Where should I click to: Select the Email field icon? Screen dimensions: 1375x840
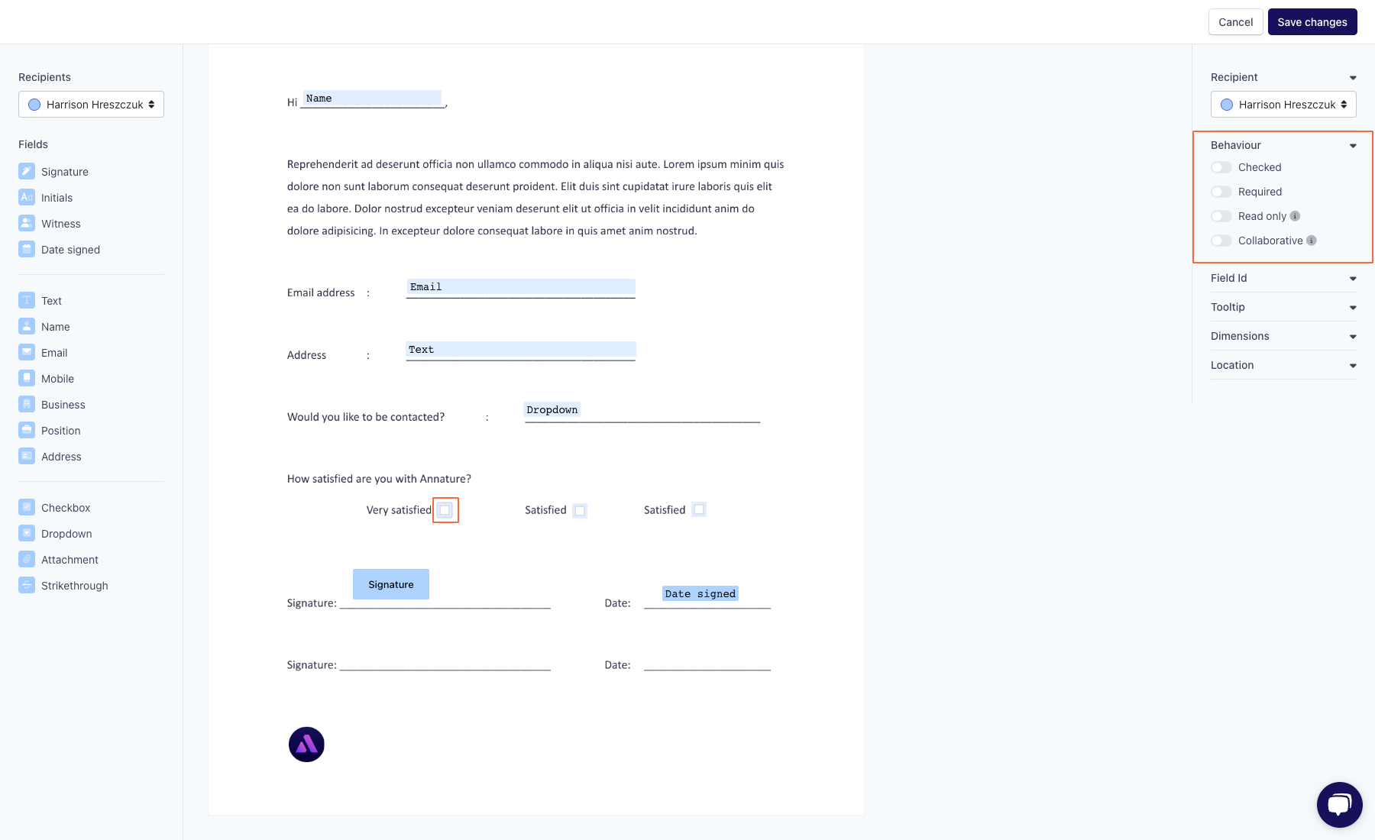pos(26,352)
